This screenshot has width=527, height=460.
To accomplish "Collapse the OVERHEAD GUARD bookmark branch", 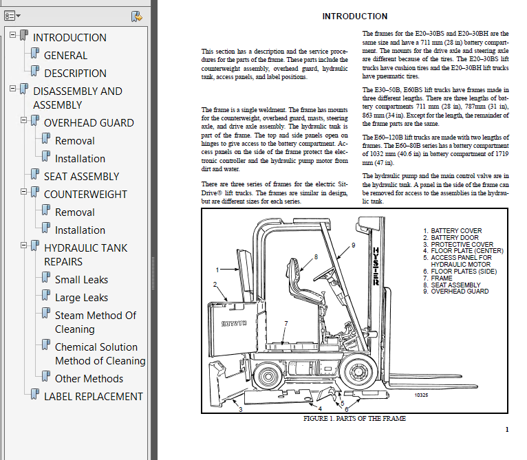I will [x=24, y=120].
